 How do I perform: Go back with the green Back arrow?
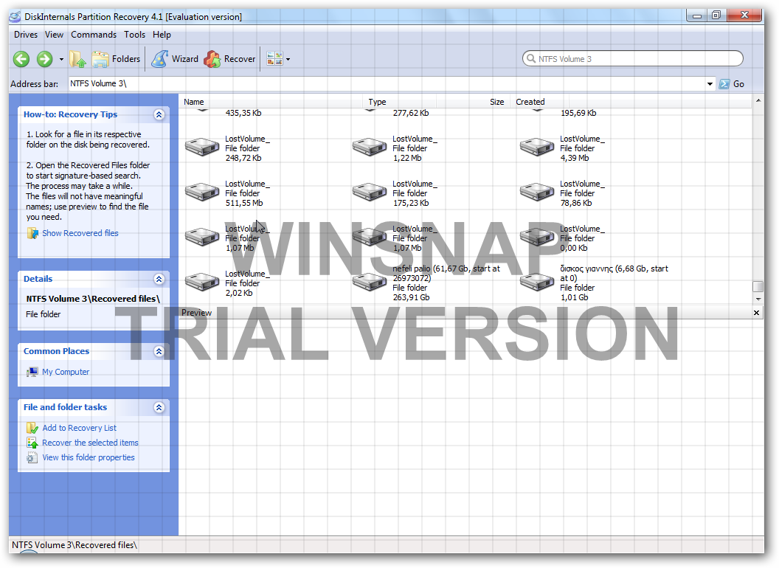[21, 59]
